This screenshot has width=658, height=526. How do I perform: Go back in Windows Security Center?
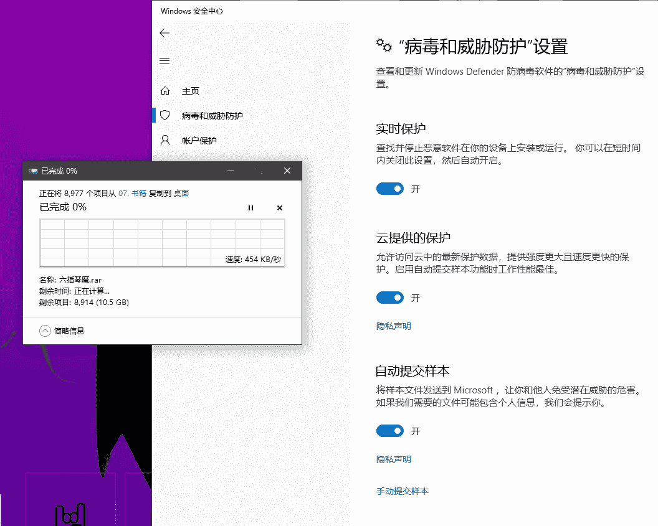(x=164, y=33)
